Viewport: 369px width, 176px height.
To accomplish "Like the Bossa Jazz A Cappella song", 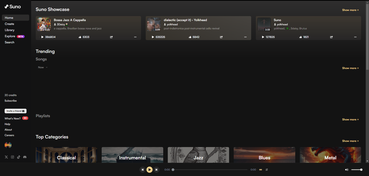I will [80, 37].
